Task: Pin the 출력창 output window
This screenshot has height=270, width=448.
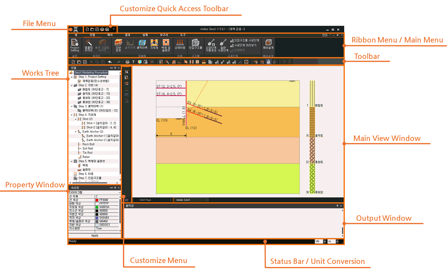Action: (337, 206)
